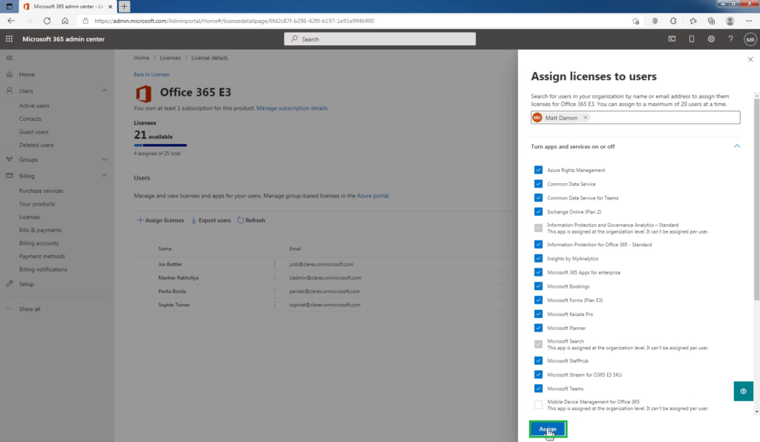Screen dimensions: 760x442
Task: Open a new browser tab
Action: click(x=124, y=6)
